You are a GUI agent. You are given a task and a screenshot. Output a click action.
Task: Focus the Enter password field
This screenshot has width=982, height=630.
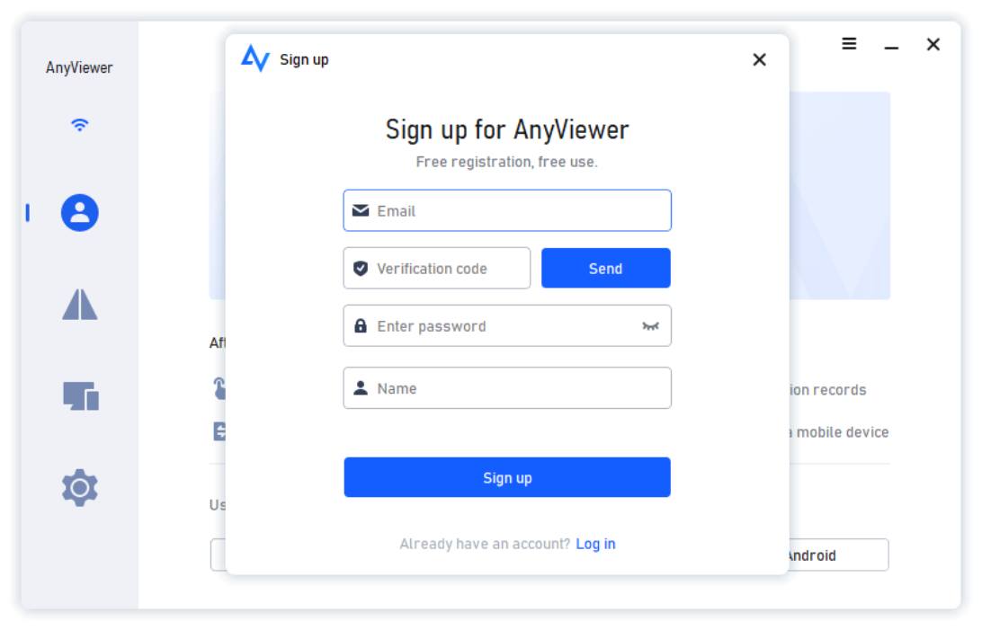point(507,325)
